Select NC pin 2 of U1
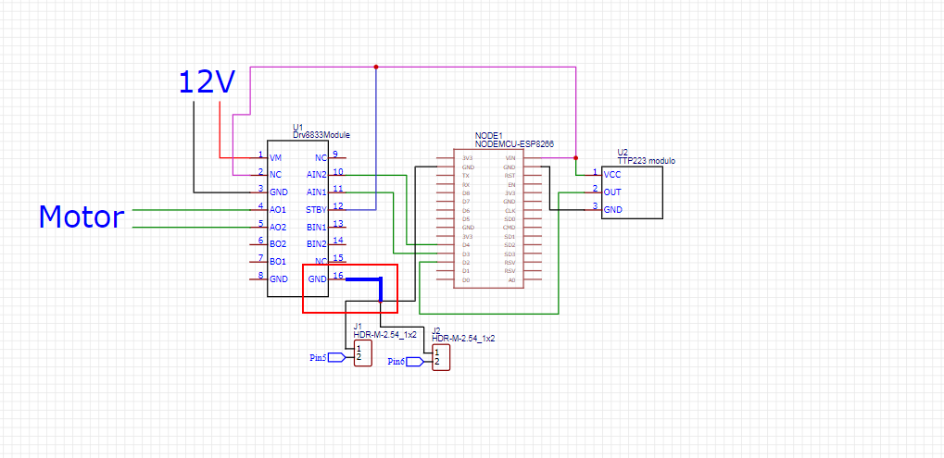The width and height of the screenshot is (944, 458). (275, 175)
